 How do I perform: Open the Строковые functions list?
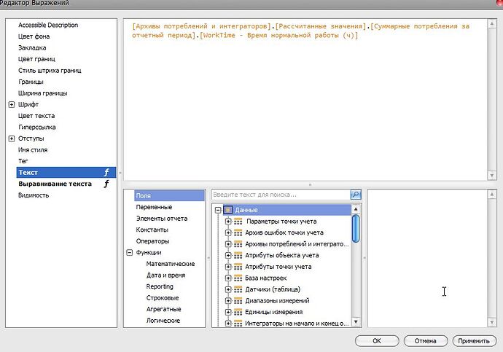pyautogui.click(x=163, y=298)
